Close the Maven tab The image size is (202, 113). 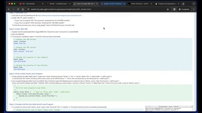click(70, 4)
